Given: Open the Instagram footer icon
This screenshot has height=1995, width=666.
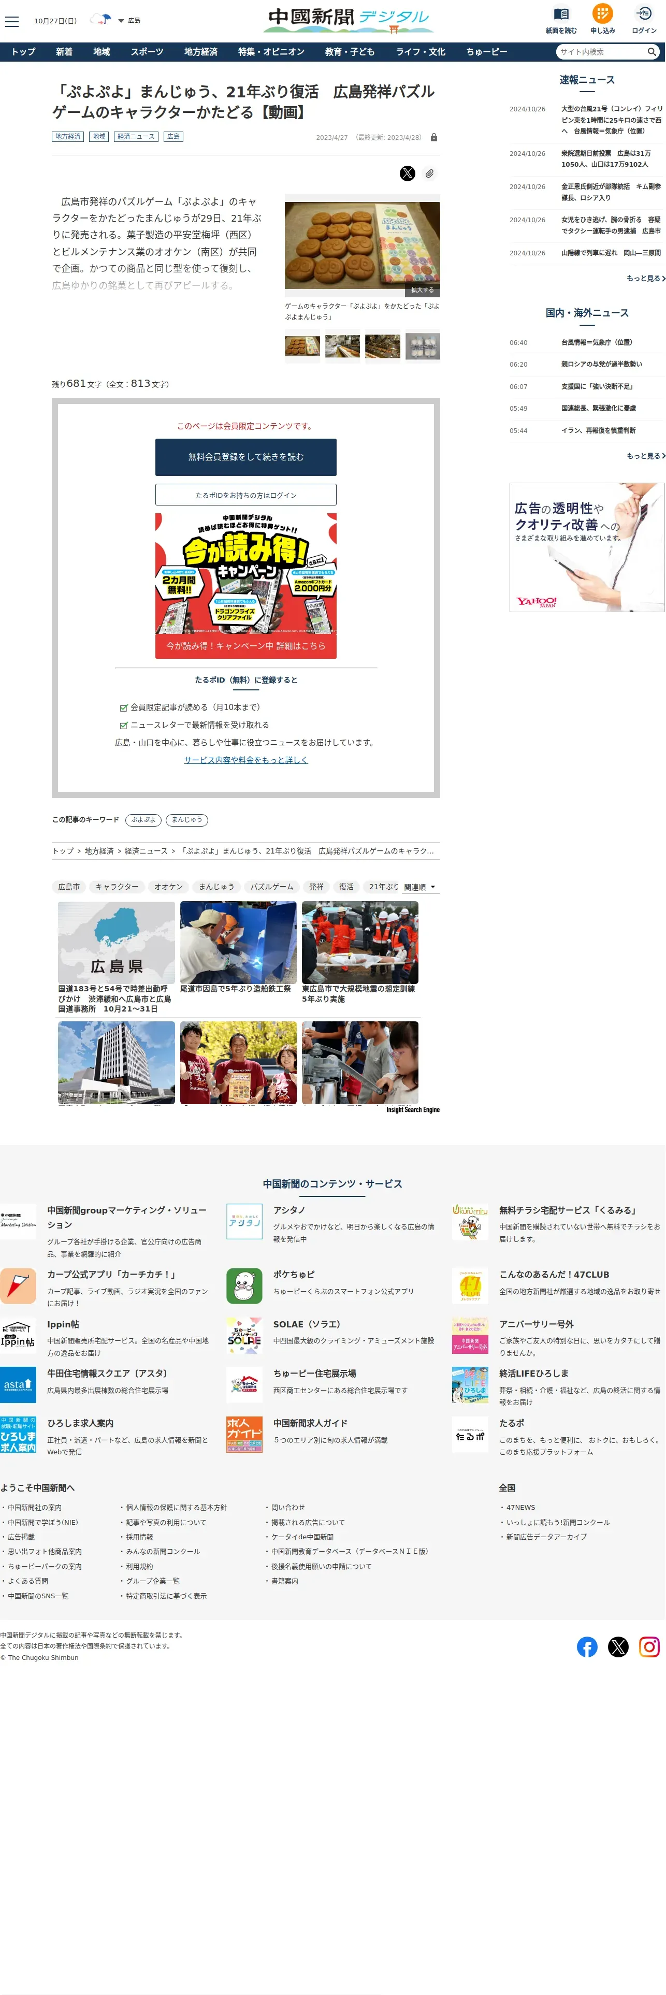Looking at the screenshot, I should coord(649,1646).
